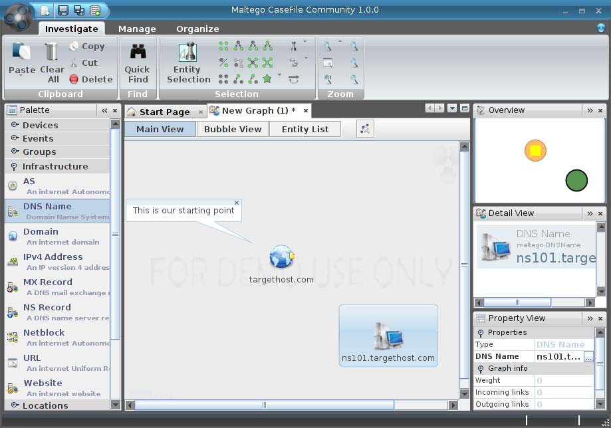Expand the Locations palette category

(x=45, y=405)
